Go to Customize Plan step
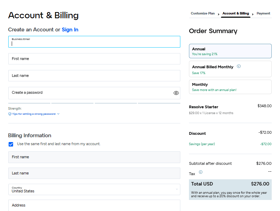 tap(202, 13)
